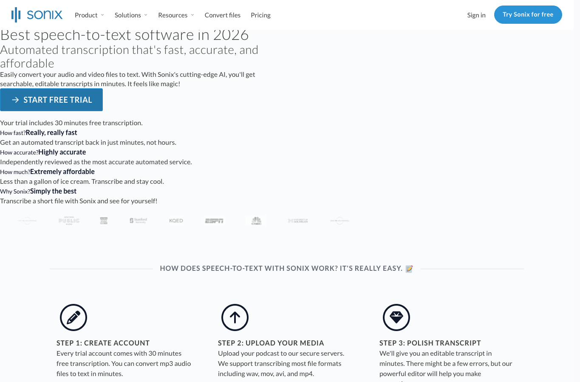Open the Pricing page
580x382 pixels.
(x=260, y=15)
